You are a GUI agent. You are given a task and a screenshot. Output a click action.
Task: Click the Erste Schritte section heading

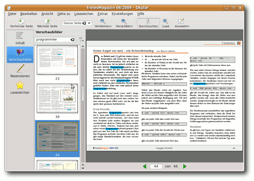(x=101, y=109)
